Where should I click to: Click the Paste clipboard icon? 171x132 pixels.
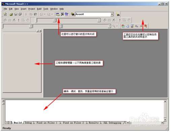[35, 14]
